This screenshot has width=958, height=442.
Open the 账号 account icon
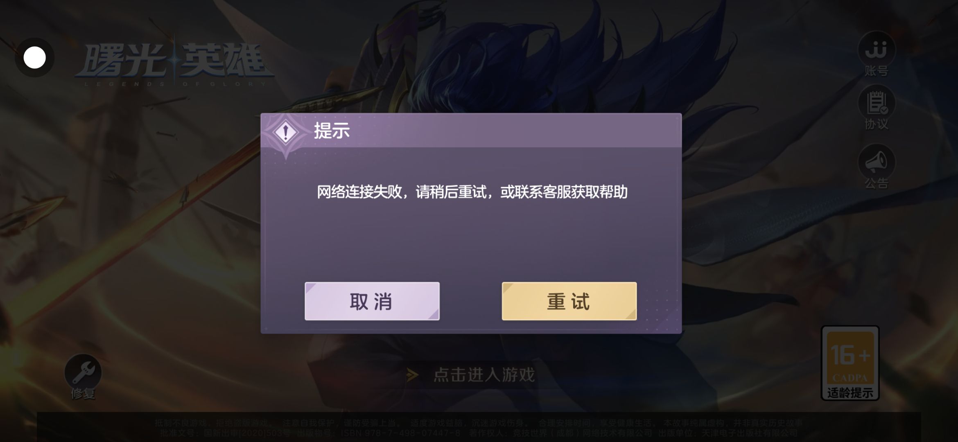click(877, 49)
